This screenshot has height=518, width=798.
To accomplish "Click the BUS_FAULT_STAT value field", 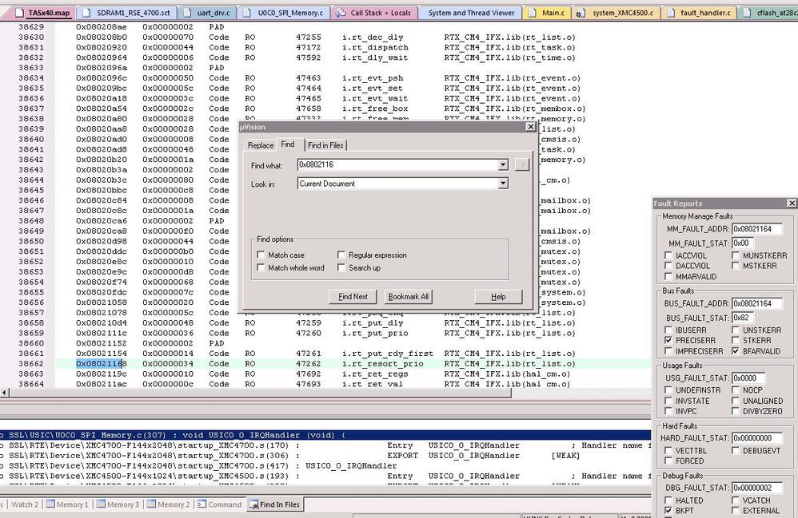I will pos(742,318).
